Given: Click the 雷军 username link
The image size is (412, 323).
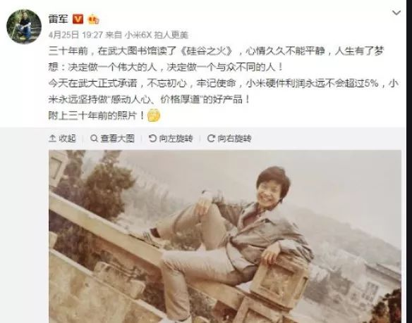Looking at the screenshot, I should [x=58, y=19].
